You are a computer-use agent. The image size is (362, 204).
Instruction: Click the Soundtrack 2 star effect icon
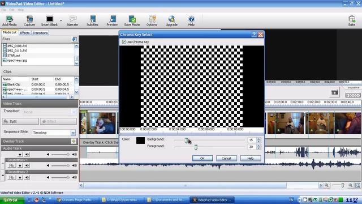[20, 177]
